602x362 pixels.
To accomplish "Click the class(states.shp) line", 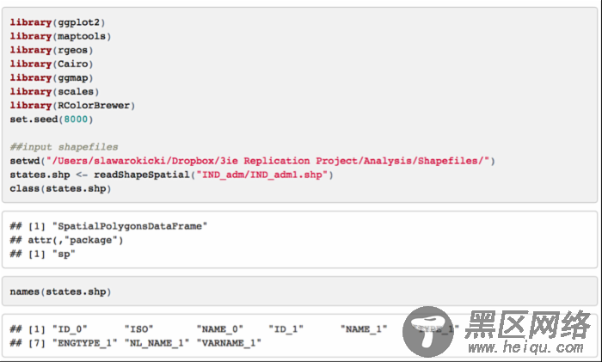I will (60, 188).
